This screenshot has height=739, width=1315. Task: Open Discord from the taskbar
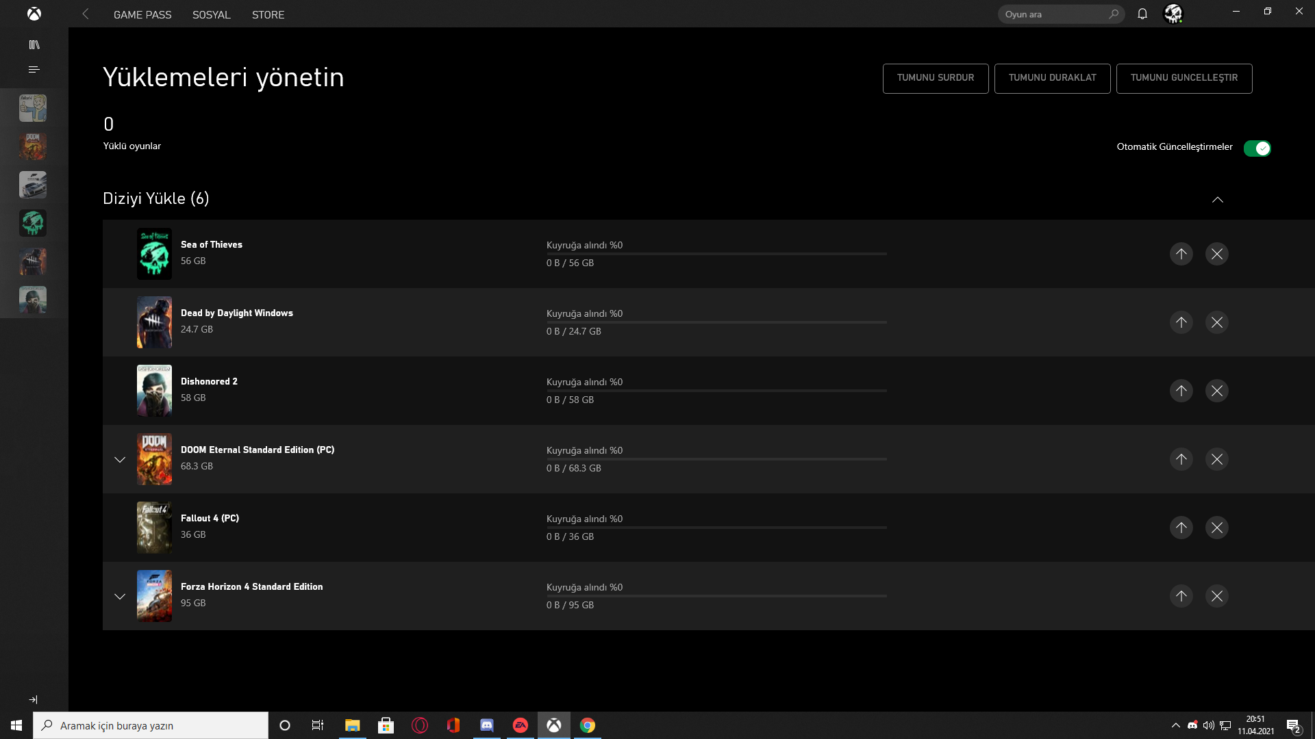click(486, 725)
